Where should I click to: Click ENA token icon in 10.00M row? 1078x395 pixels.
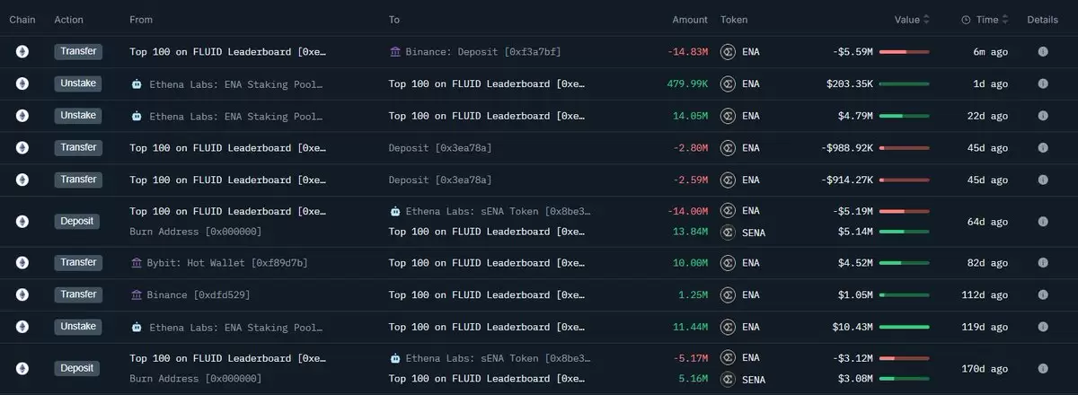729,263
